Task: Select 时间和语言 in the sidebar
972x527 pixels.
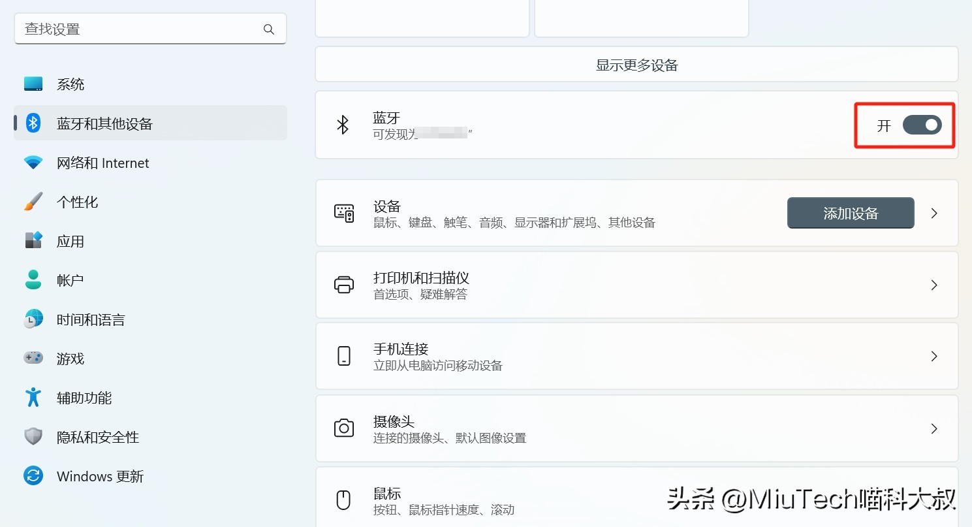Action: click(90, 319)
